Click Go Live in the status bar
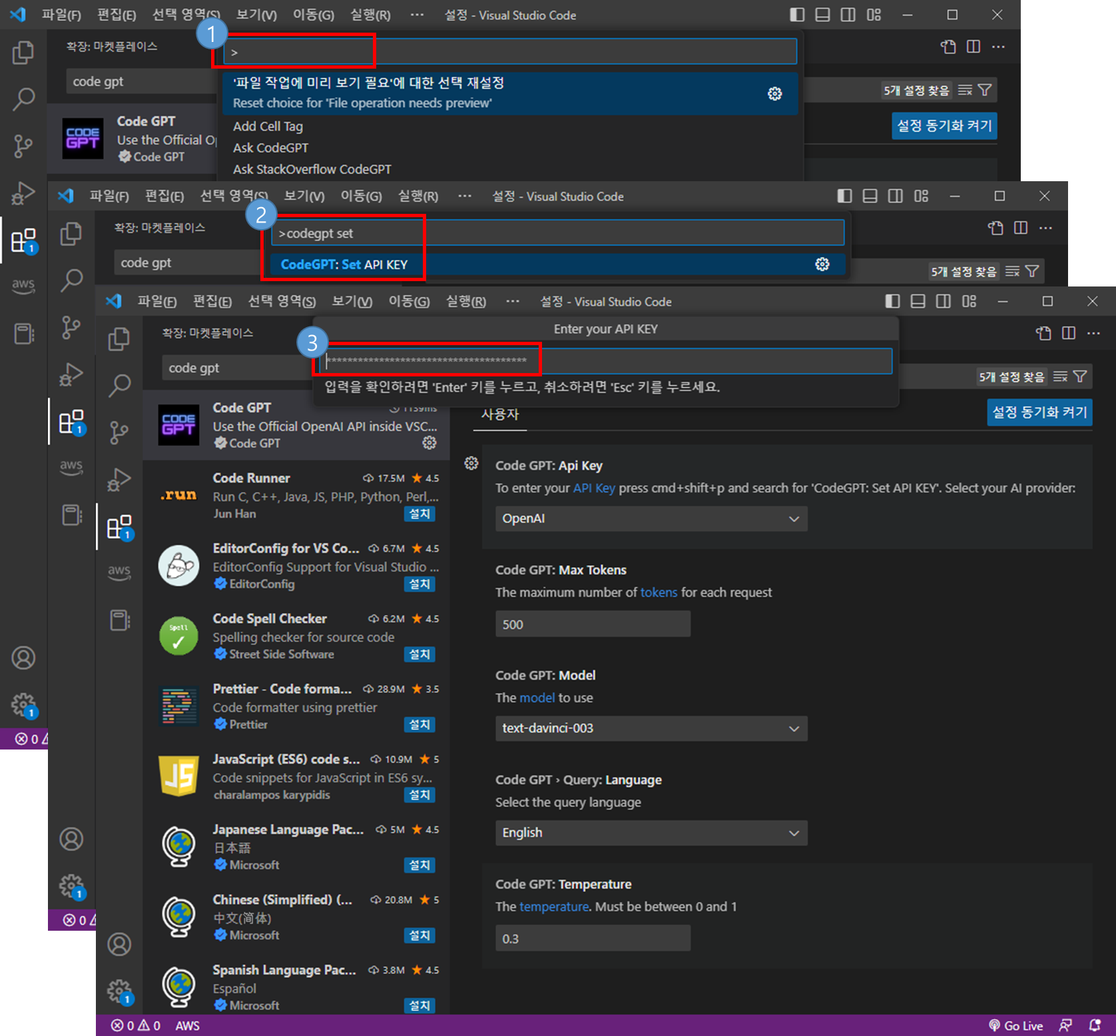Viewport: 1116px width, 1036px height. pos(1016,1025)
